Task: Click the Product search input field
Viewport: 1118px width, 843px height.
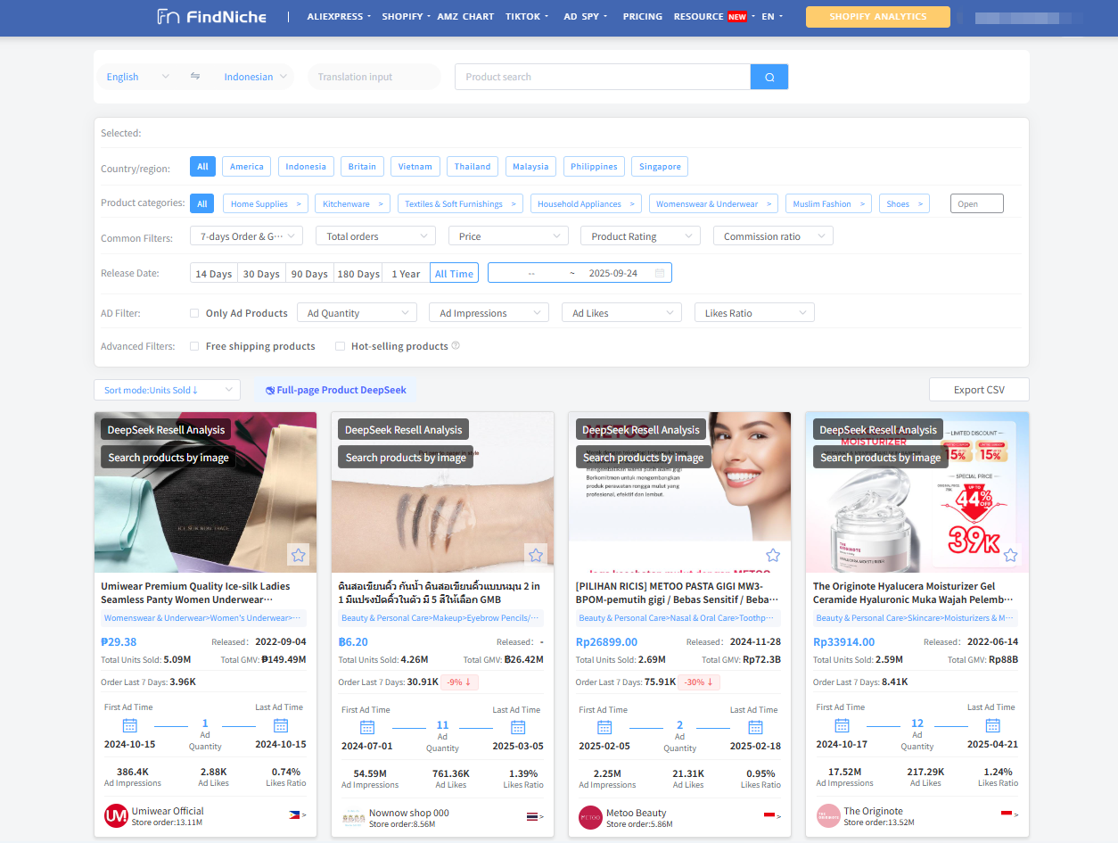Action: tap(602, 77)
